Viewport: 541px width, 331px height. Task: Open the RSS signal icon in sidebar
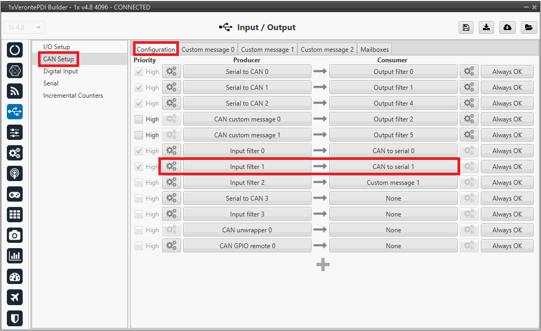pos(15,91)
